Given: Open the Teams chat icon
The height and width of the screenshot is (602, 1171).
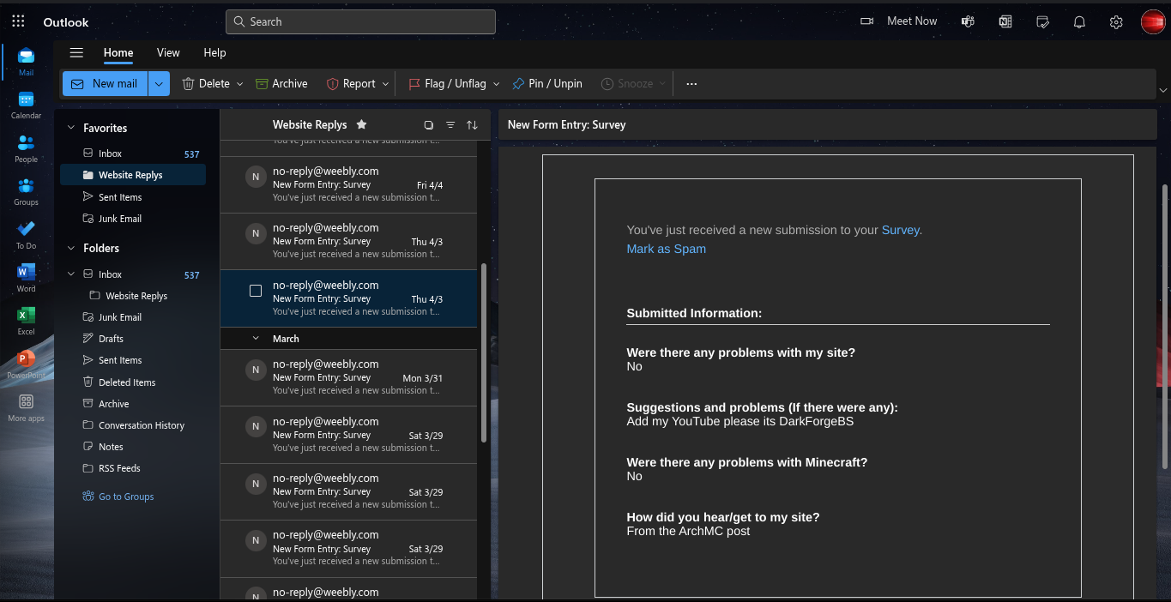Looking at the screenshot, I should [968, 21].
